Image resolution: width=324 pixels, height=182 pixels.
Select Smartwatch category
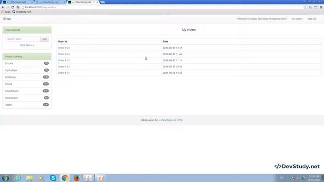tap(27, 98)
